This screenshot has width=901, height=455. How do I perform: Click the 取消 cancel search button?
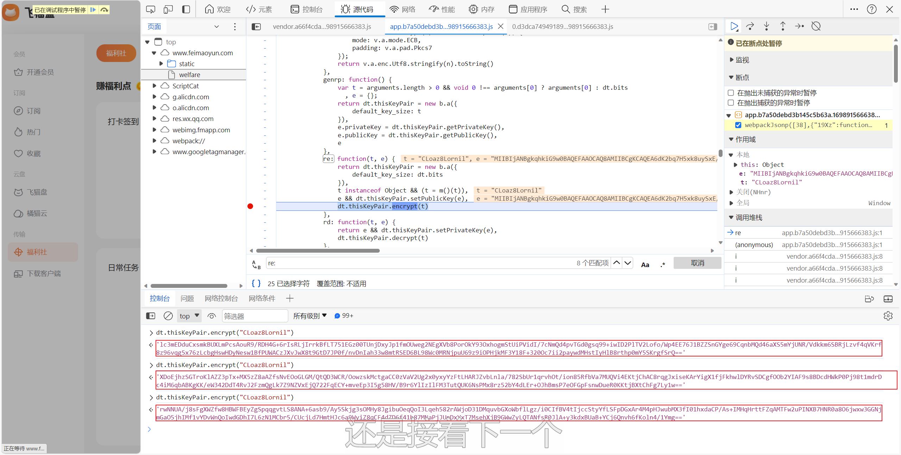(x=697, y=263)
